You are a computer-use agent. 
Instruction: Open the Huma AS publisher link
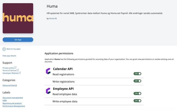[x=53, y=18]
